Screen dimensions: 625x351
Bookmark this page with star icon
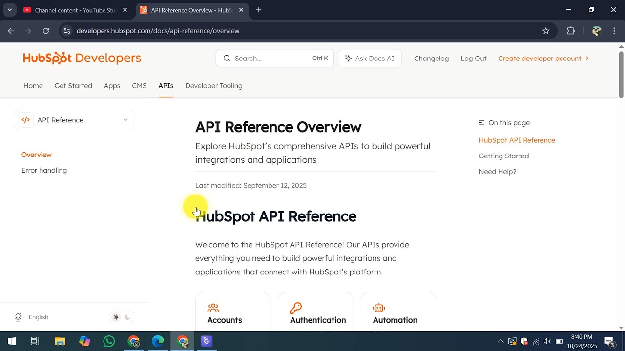546,31
